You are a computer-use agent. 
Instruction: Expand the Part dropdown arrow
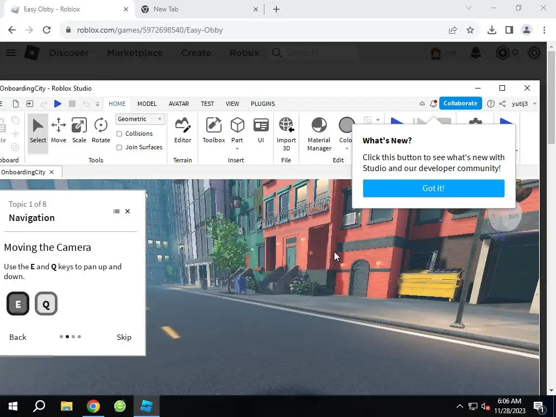(237, 149)
